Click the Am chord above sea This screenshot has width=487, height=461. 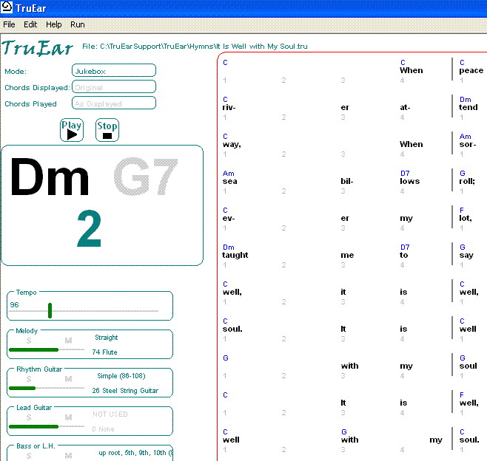pyautogui.click(x=228, y=174)
